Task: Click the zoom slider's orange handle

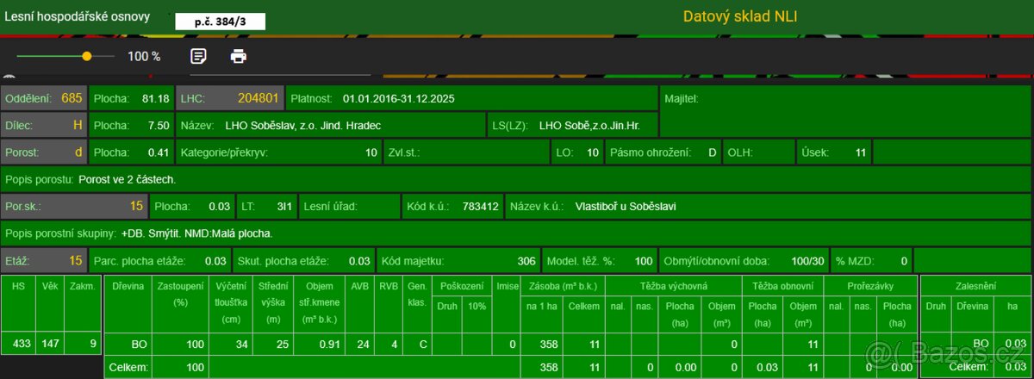Action: [86, 56]
